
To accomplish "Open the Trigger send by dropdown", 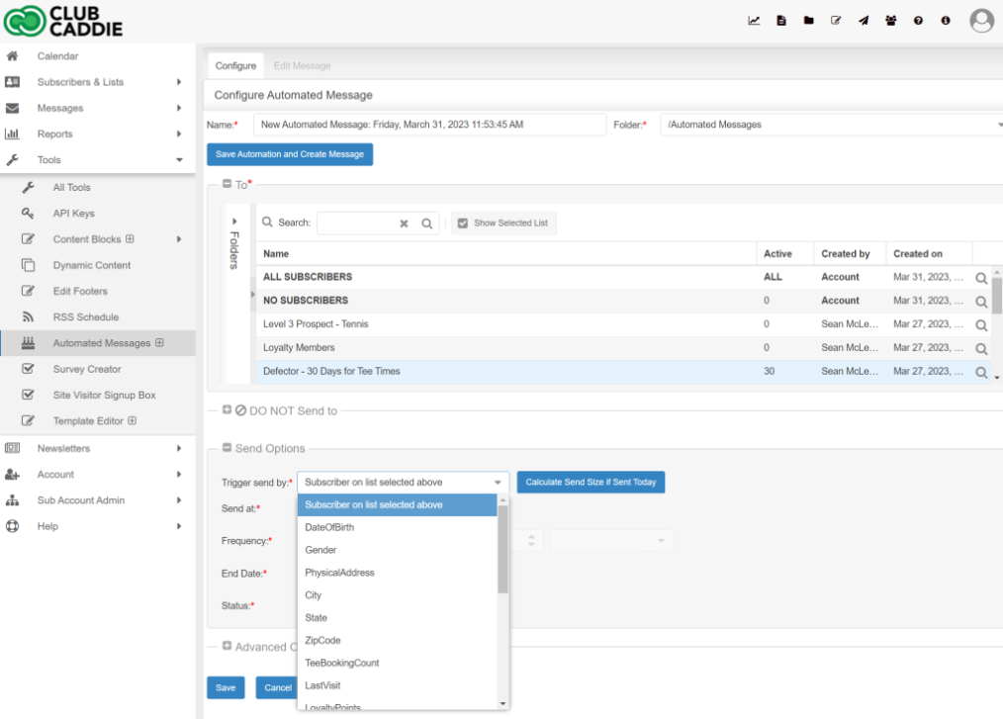I will (403, 483).
